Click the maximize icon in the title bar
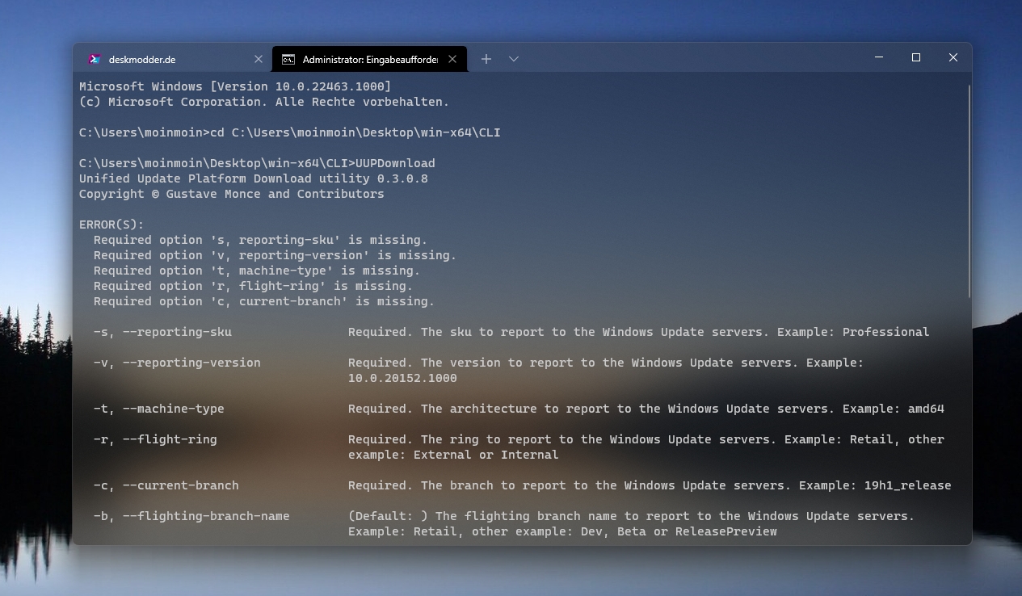The width and height of the screenshot is (1022, 596). 915,57
